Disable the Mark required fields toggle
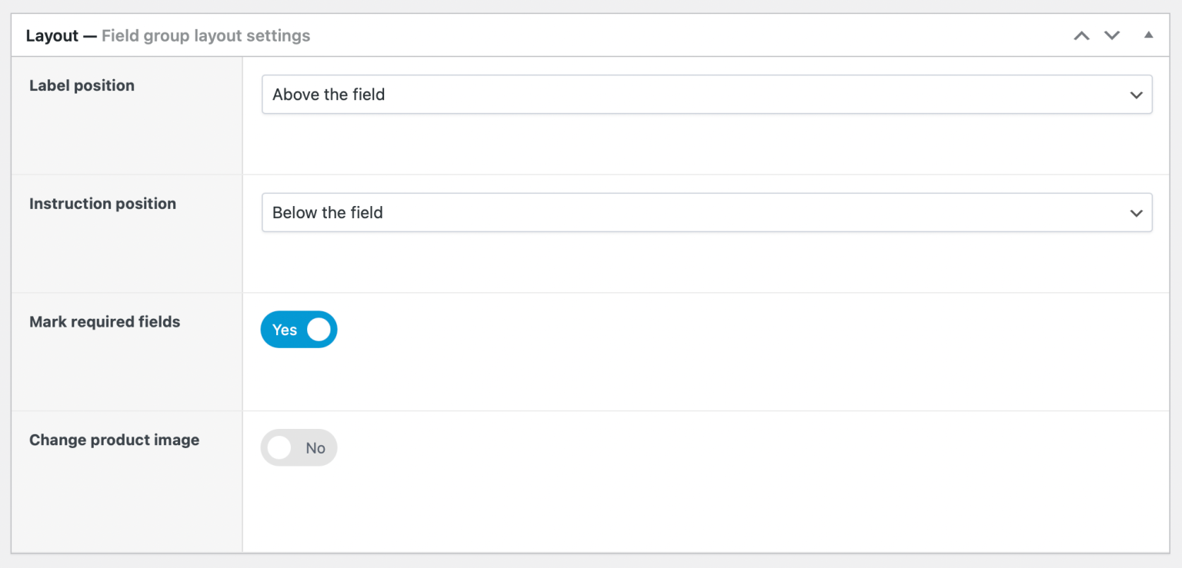This screenshot has height=568, width=1182. (x=299, y=329)
